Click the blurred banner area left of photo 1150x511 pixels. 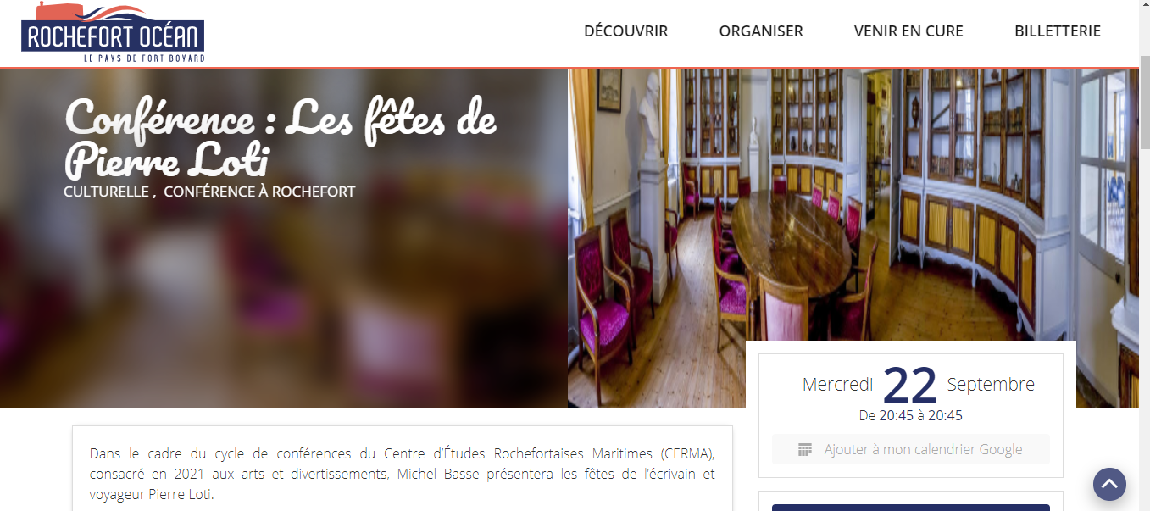tap(284, 297)
